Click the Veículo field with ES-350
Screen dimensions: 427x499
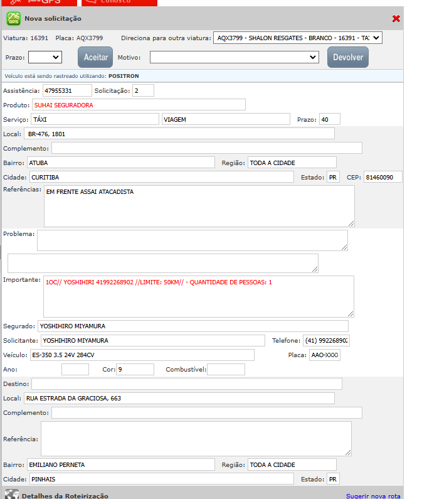pos(142,355)
